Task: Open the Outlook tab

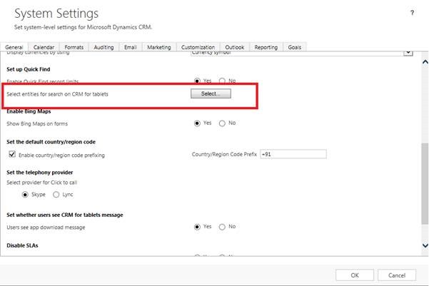Action: coord(235,47)
